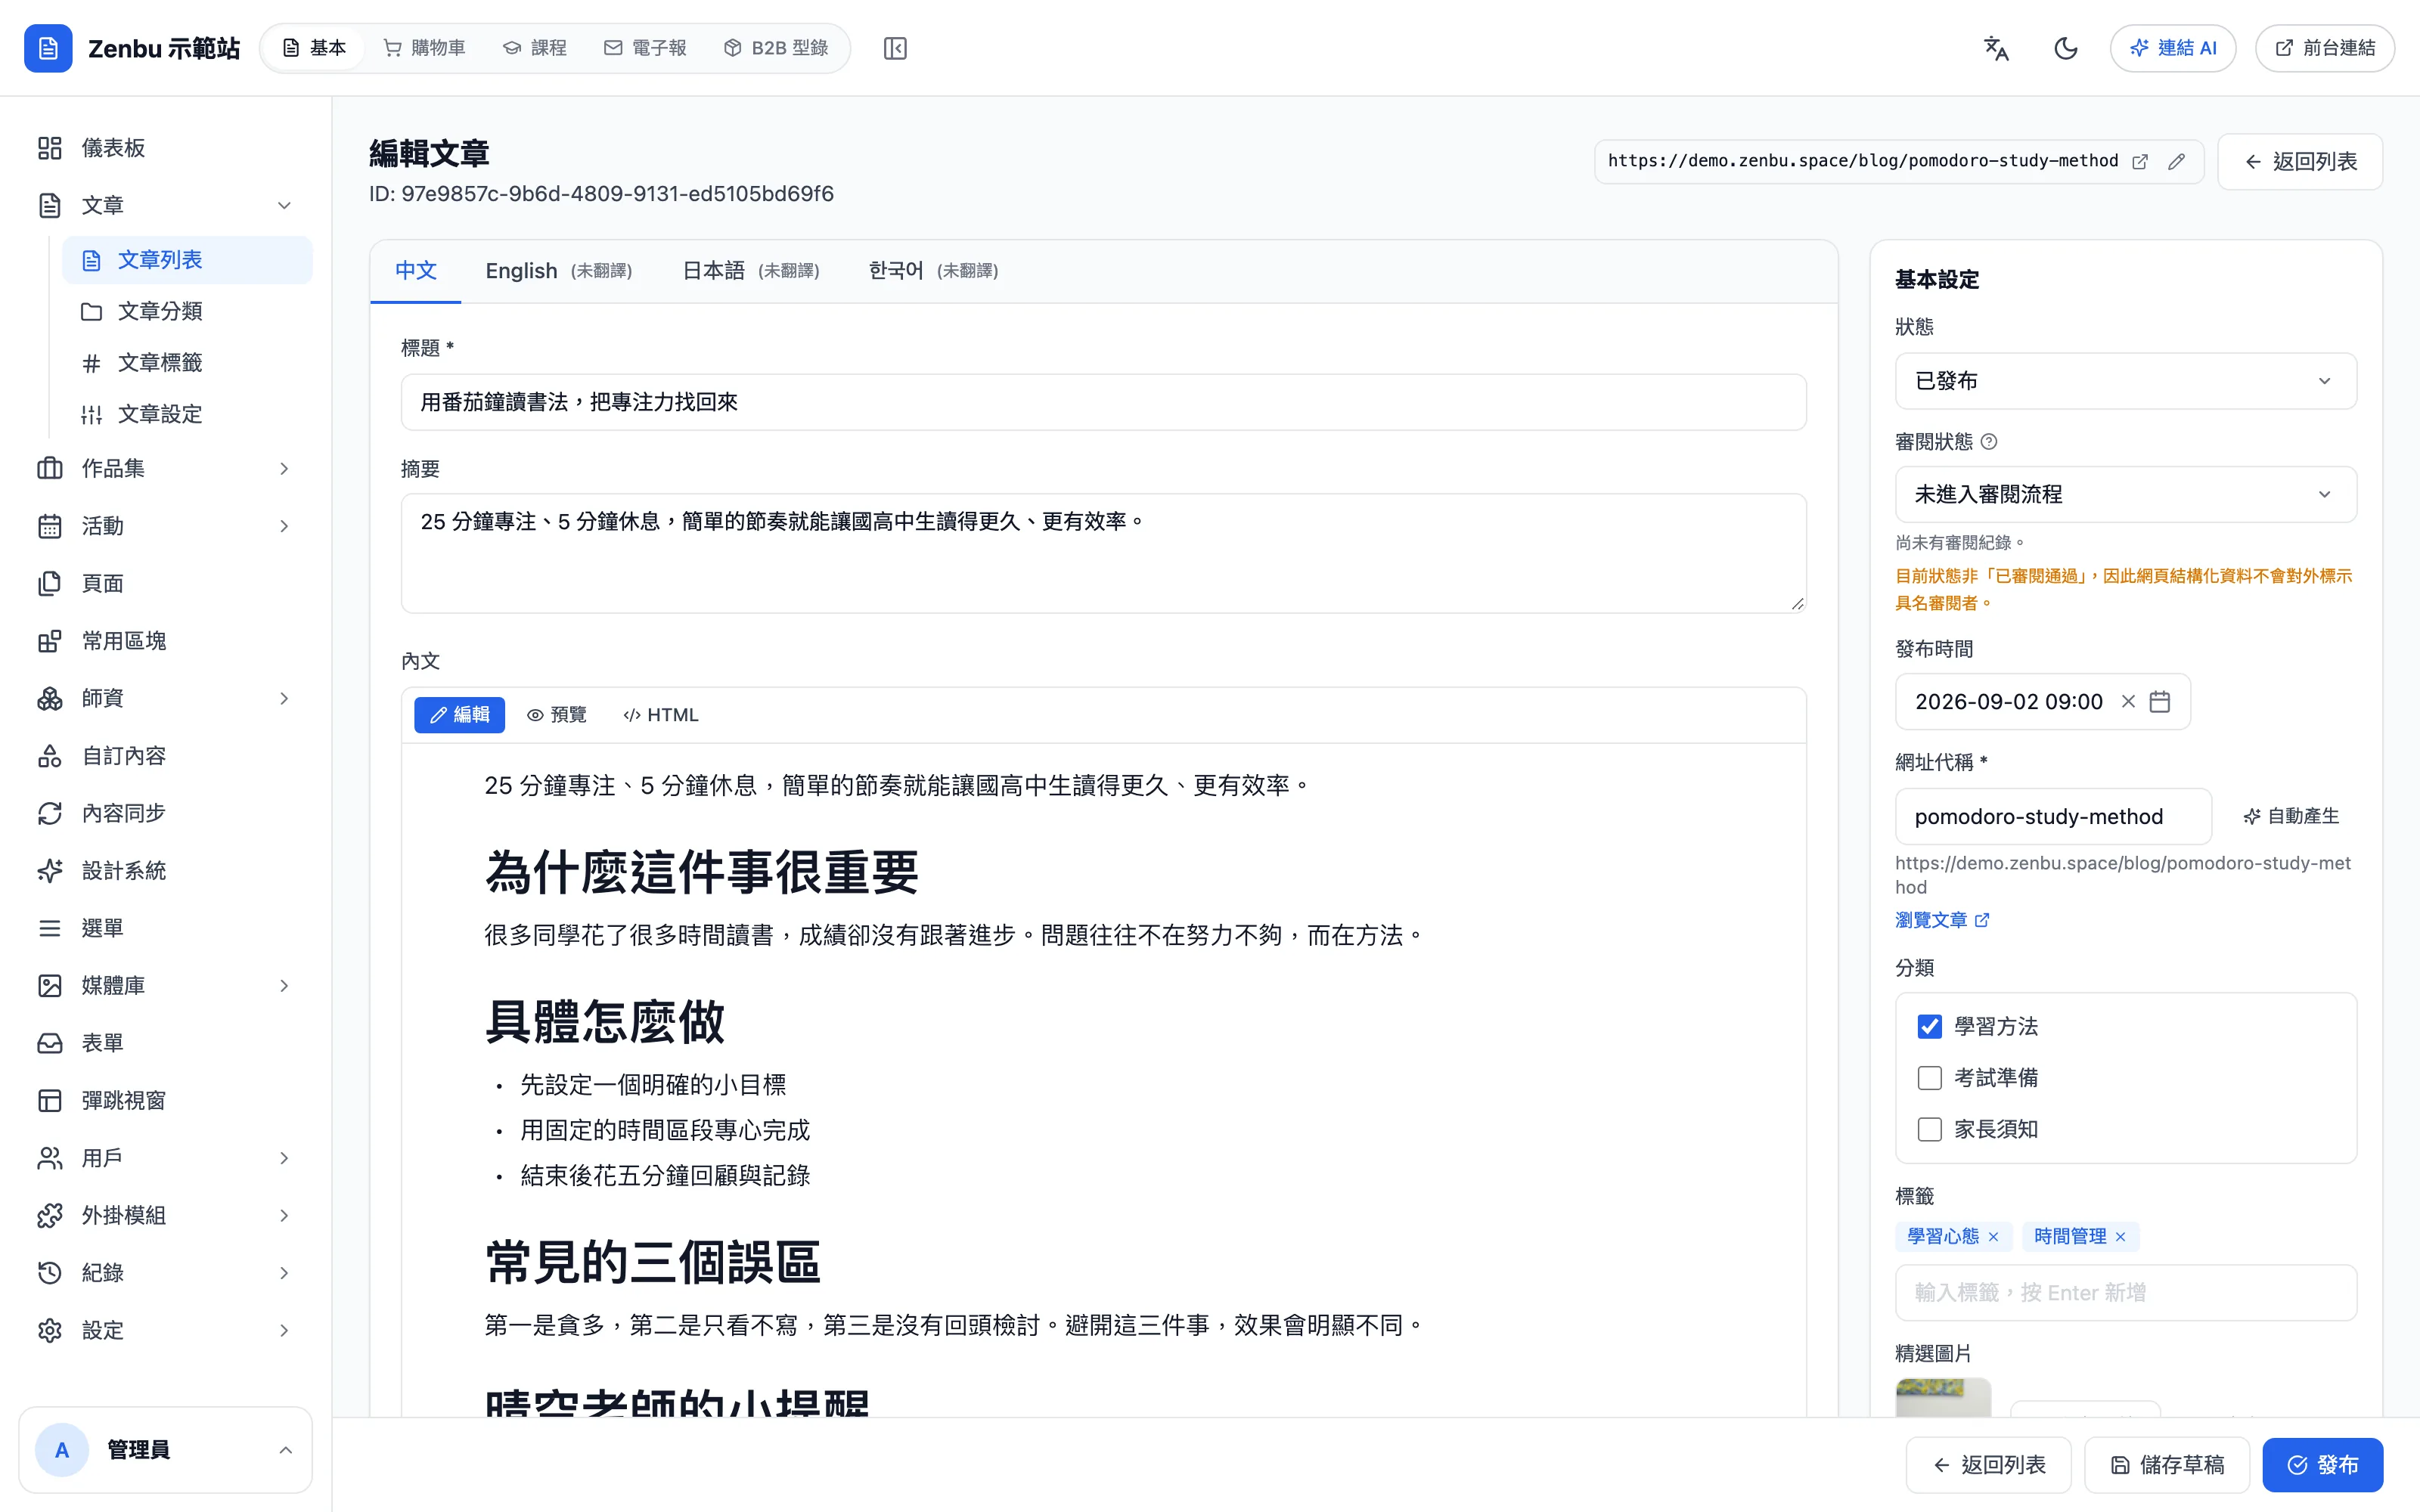Screen dimensions: 2420x1512
Task: Remove the 時間管理 tag
Action: [x=2120, y=1236]
